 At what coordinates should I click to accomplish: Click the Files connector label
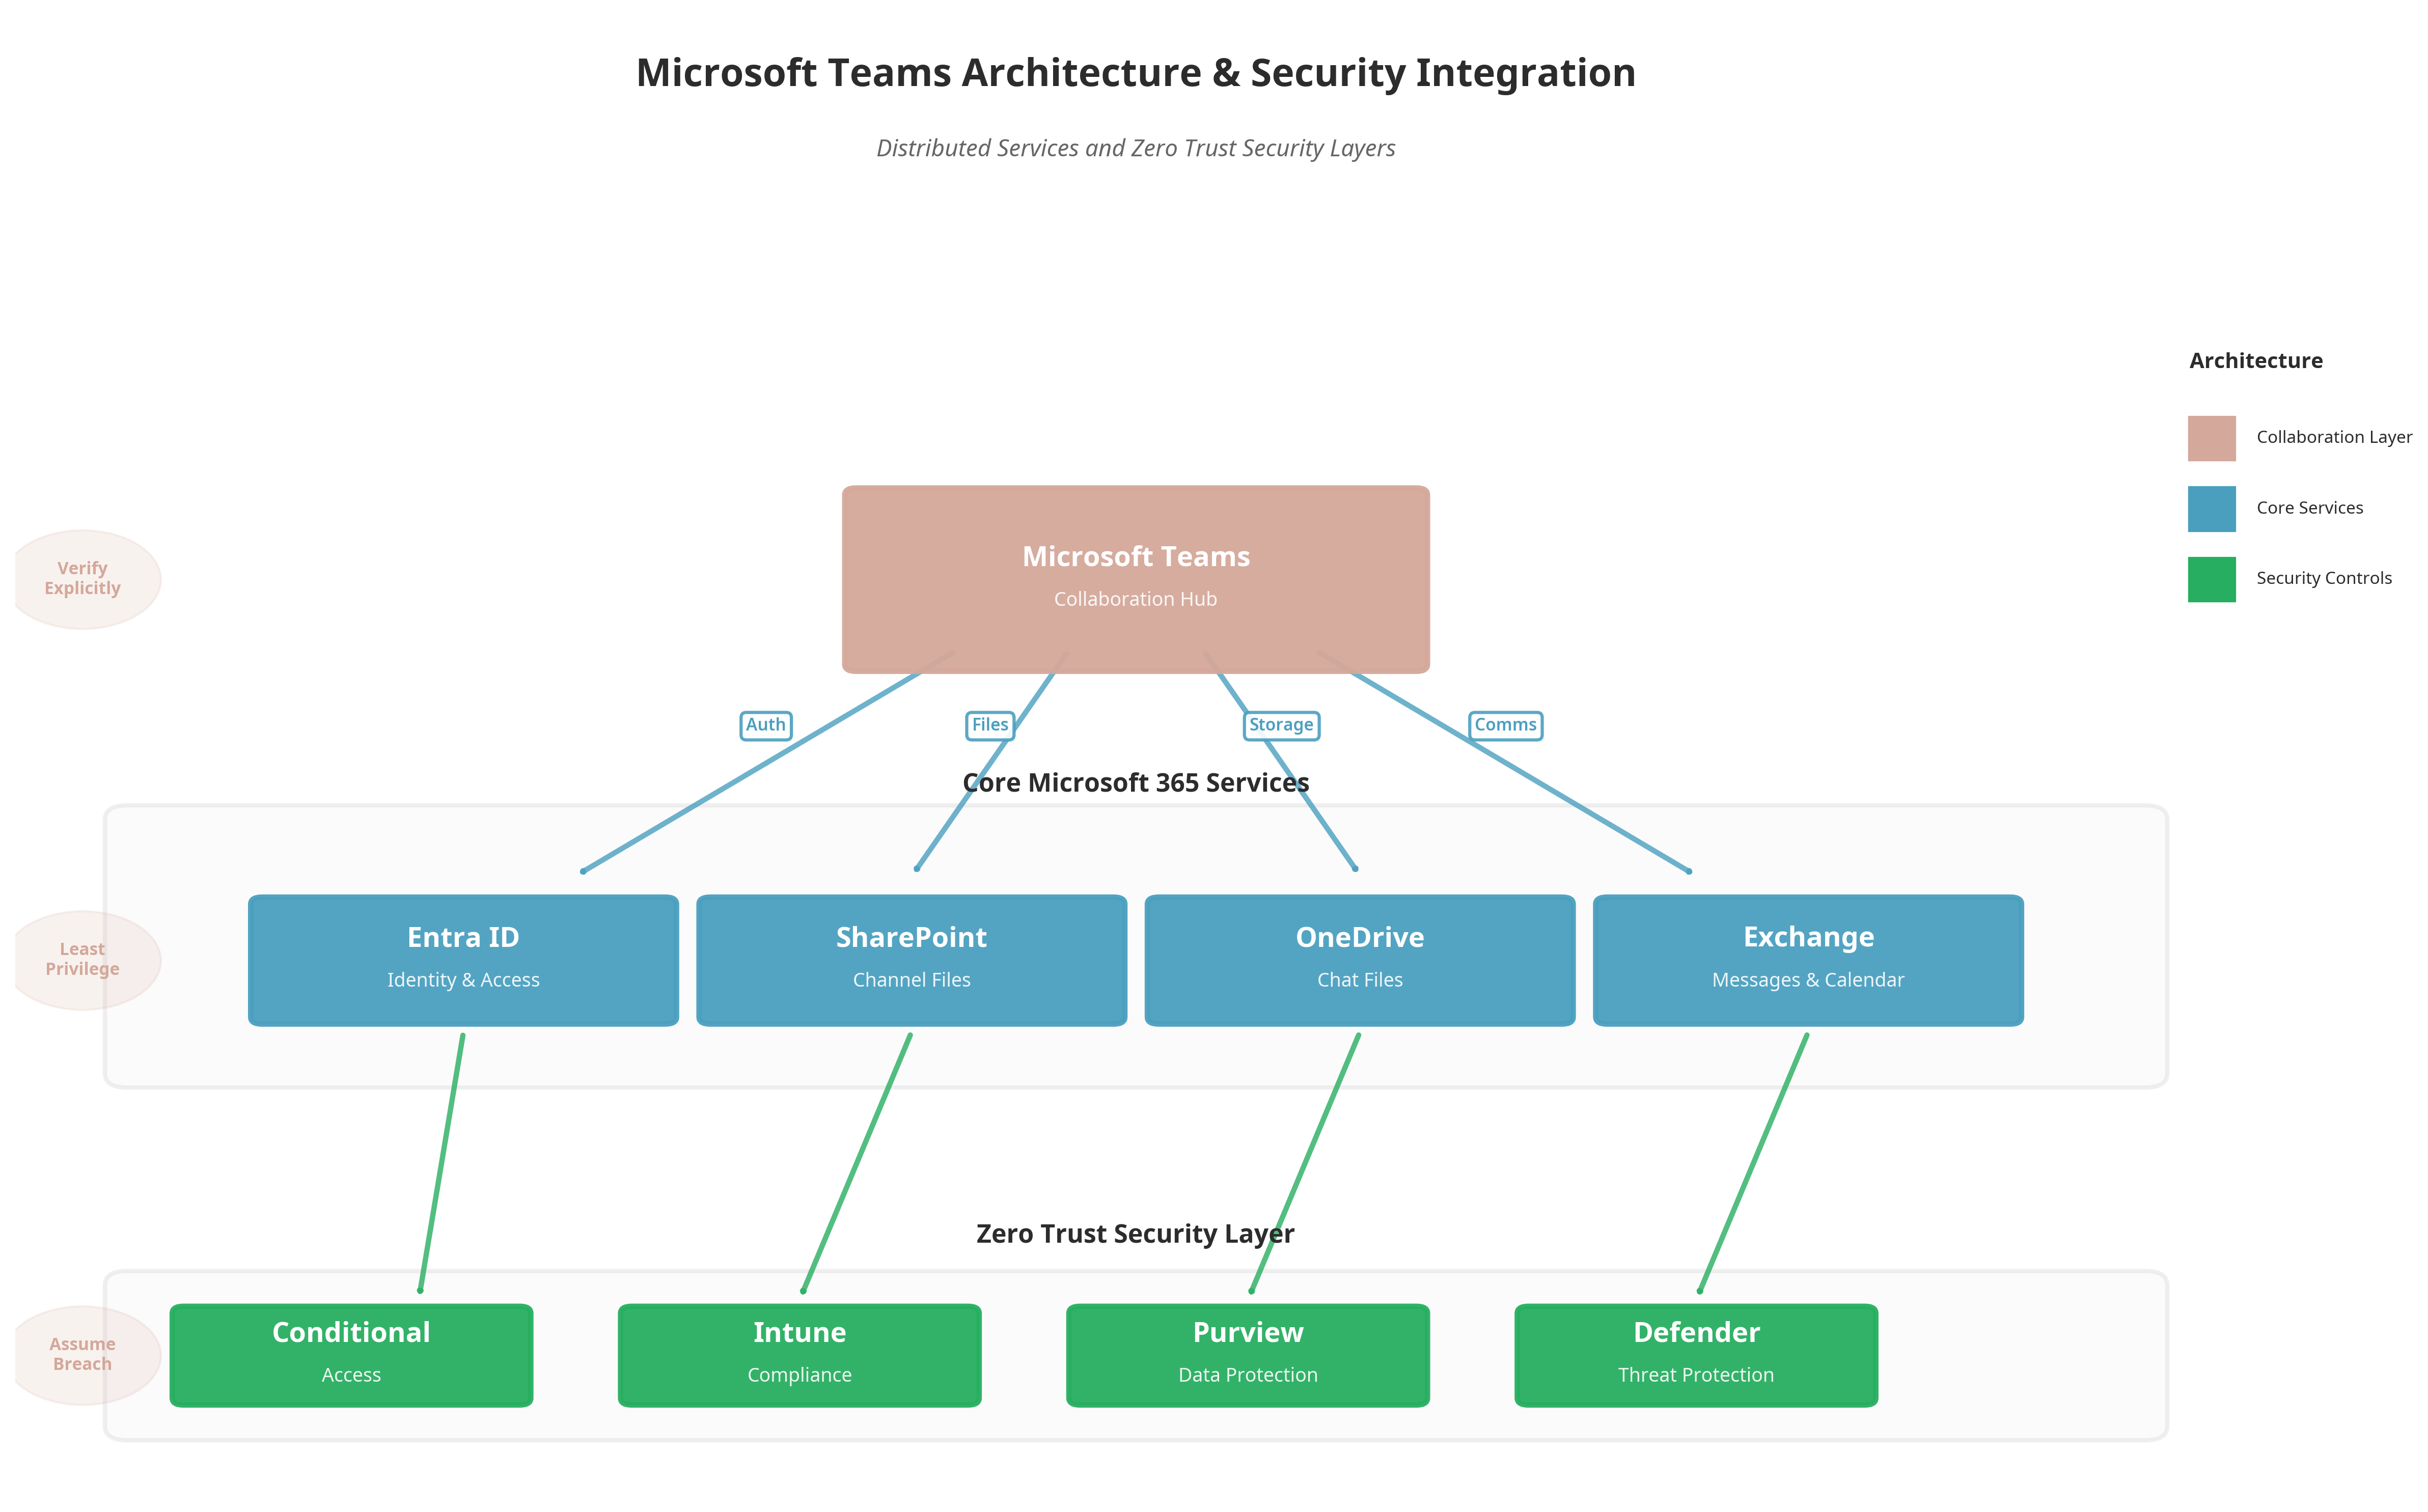tap(989, 725)
